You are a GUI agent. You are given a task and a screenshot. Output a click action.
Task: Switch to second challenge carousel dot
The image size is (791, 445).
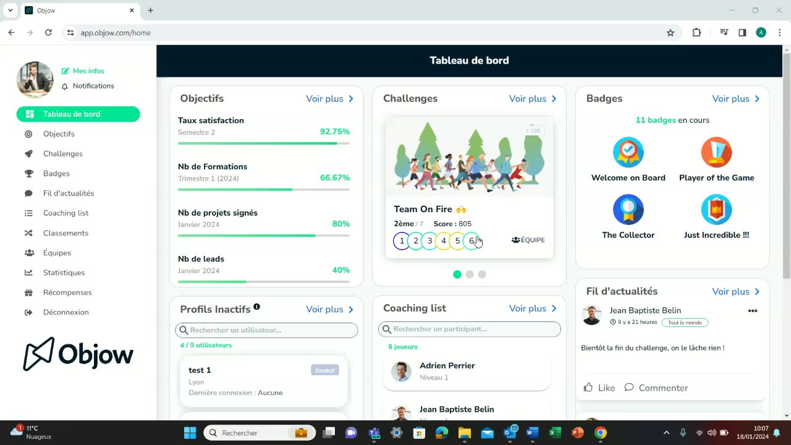click(x=470, y=274)
